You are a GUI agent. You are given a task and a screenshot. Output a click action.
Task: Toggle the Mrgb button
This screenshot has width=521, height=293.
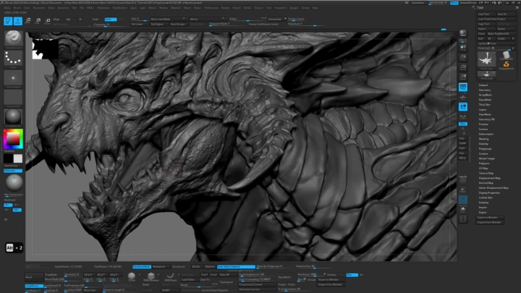coord(56,20)
